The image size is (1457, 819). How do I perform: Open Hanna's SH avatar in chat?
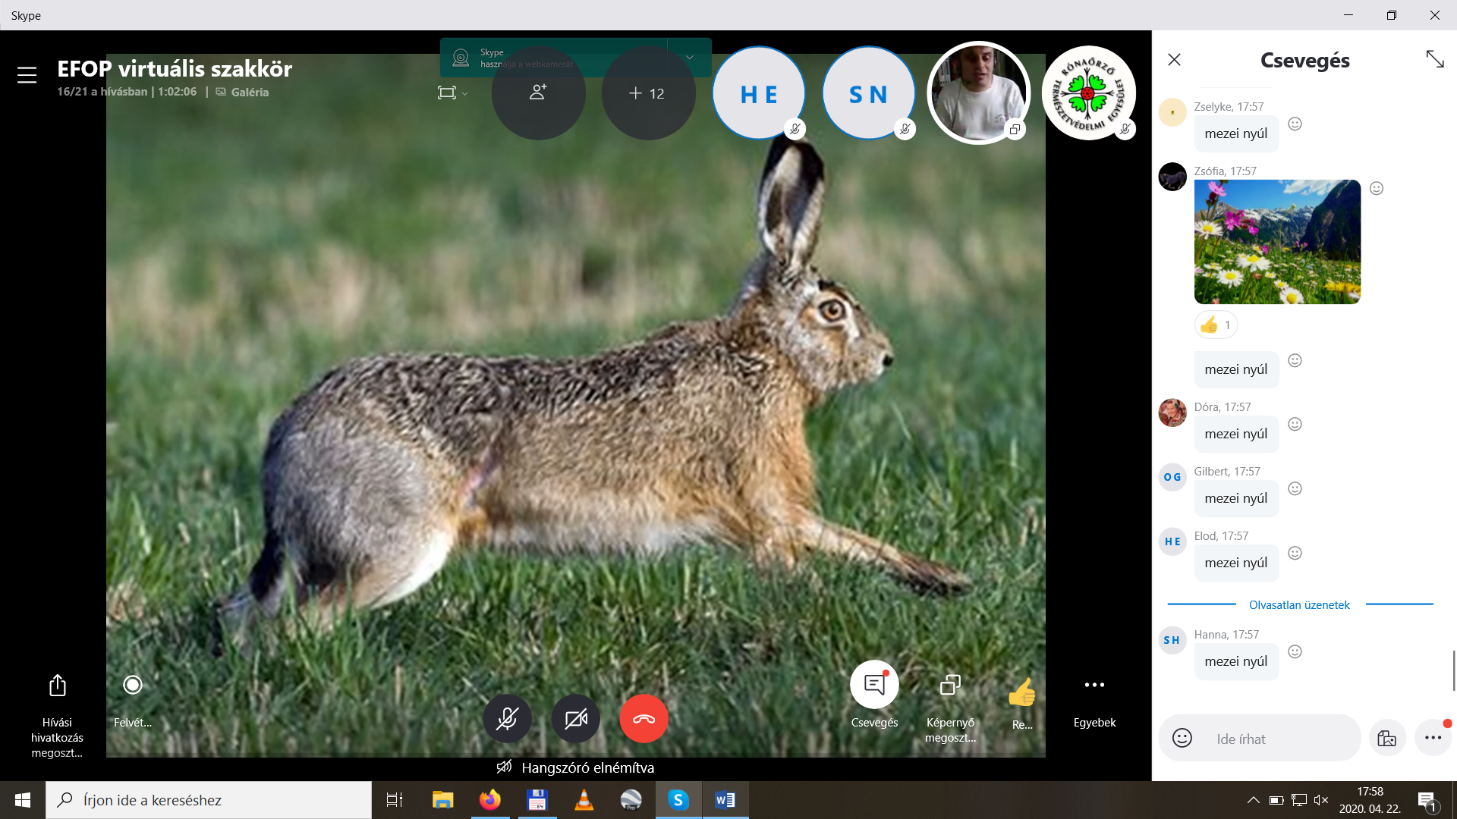click(x=1172, y=640)
